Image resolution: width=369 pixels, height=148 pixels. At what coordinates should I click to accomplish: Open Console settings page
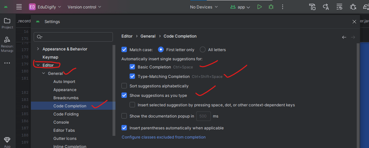(61, 122)
